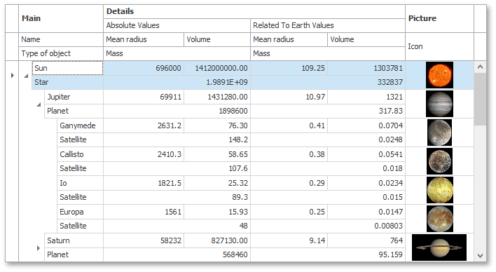
Task: Click the Picture band header
Action: 439,18
